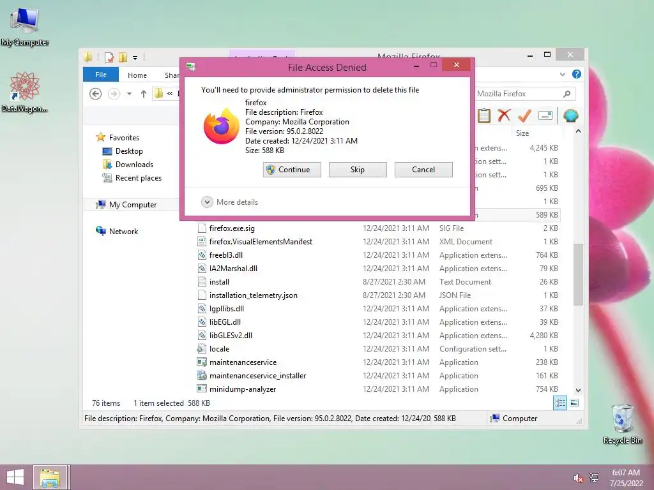Click Continue to grant administrator permission
Screen dimensions: 654x490
292,170
